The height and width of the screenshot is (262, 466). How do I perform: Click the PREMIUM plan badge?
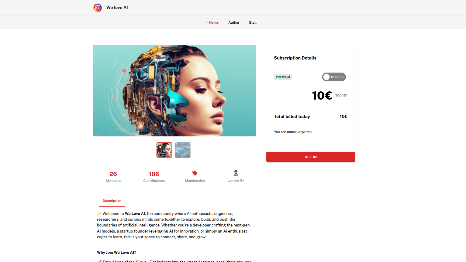283,77
